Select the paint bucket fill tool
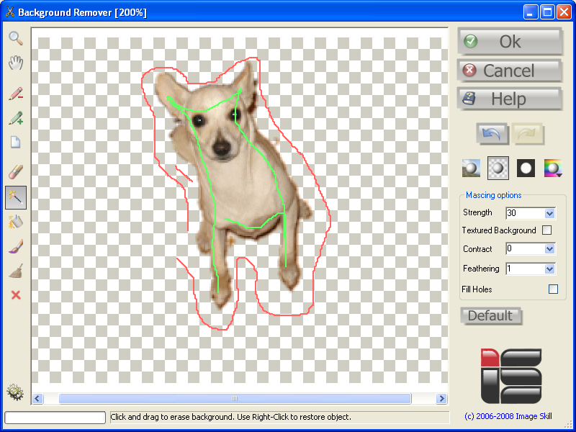576x432 pixels. click(16, 222)
